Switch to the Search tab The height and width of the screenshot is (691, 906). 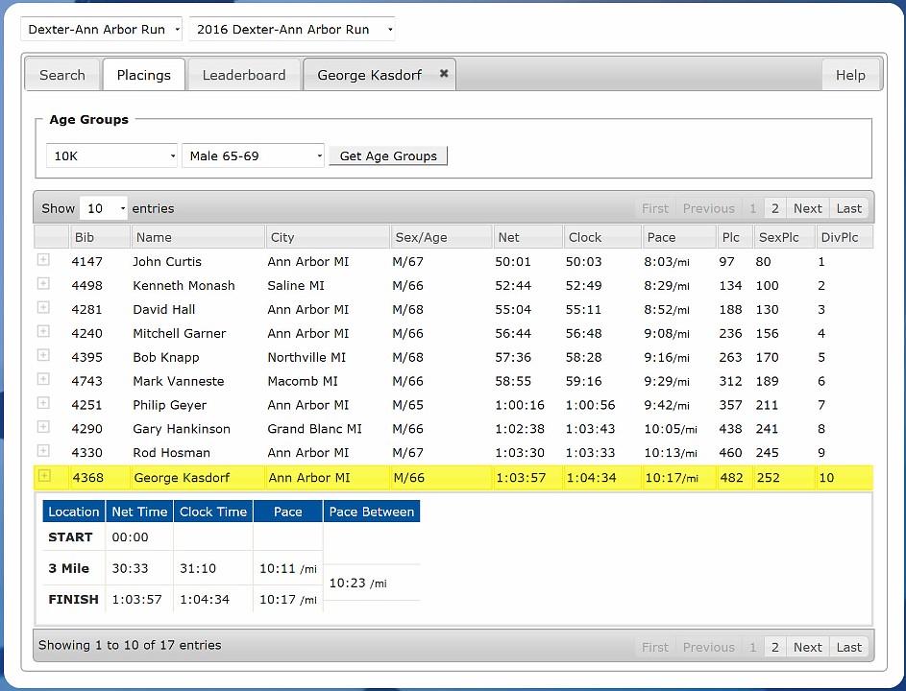click(62, 75)
